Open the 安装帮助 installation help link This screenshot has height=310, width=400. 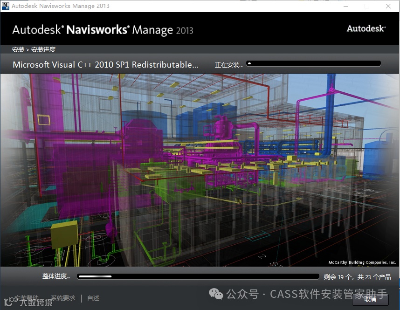(x=27, y=298)
